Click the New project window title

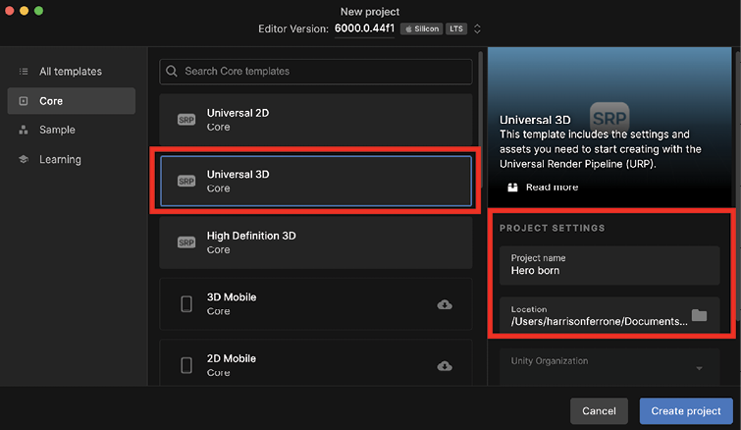point(370,12)
